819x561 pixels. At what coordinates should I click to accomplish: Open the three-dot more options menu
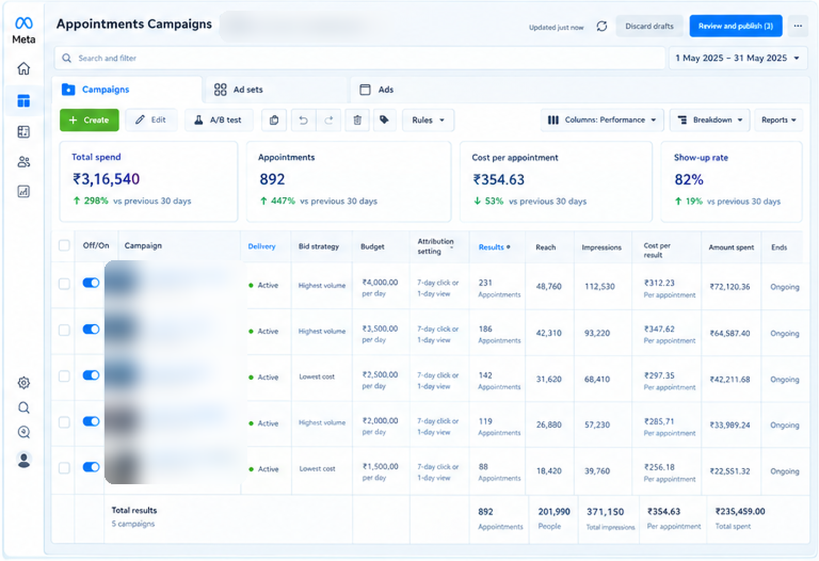(x=798, y=26)
